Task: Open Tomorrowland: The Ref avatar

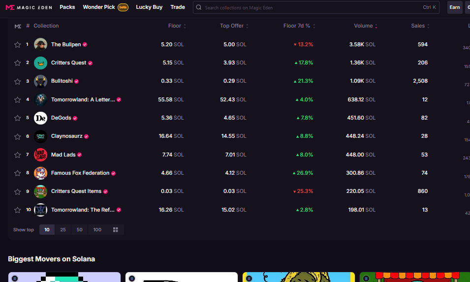Action: click(x=40, y=210)
